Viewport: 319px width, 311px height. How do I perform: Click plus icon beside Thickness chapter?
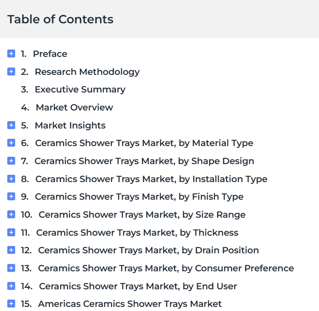click(x=11, y=232)
